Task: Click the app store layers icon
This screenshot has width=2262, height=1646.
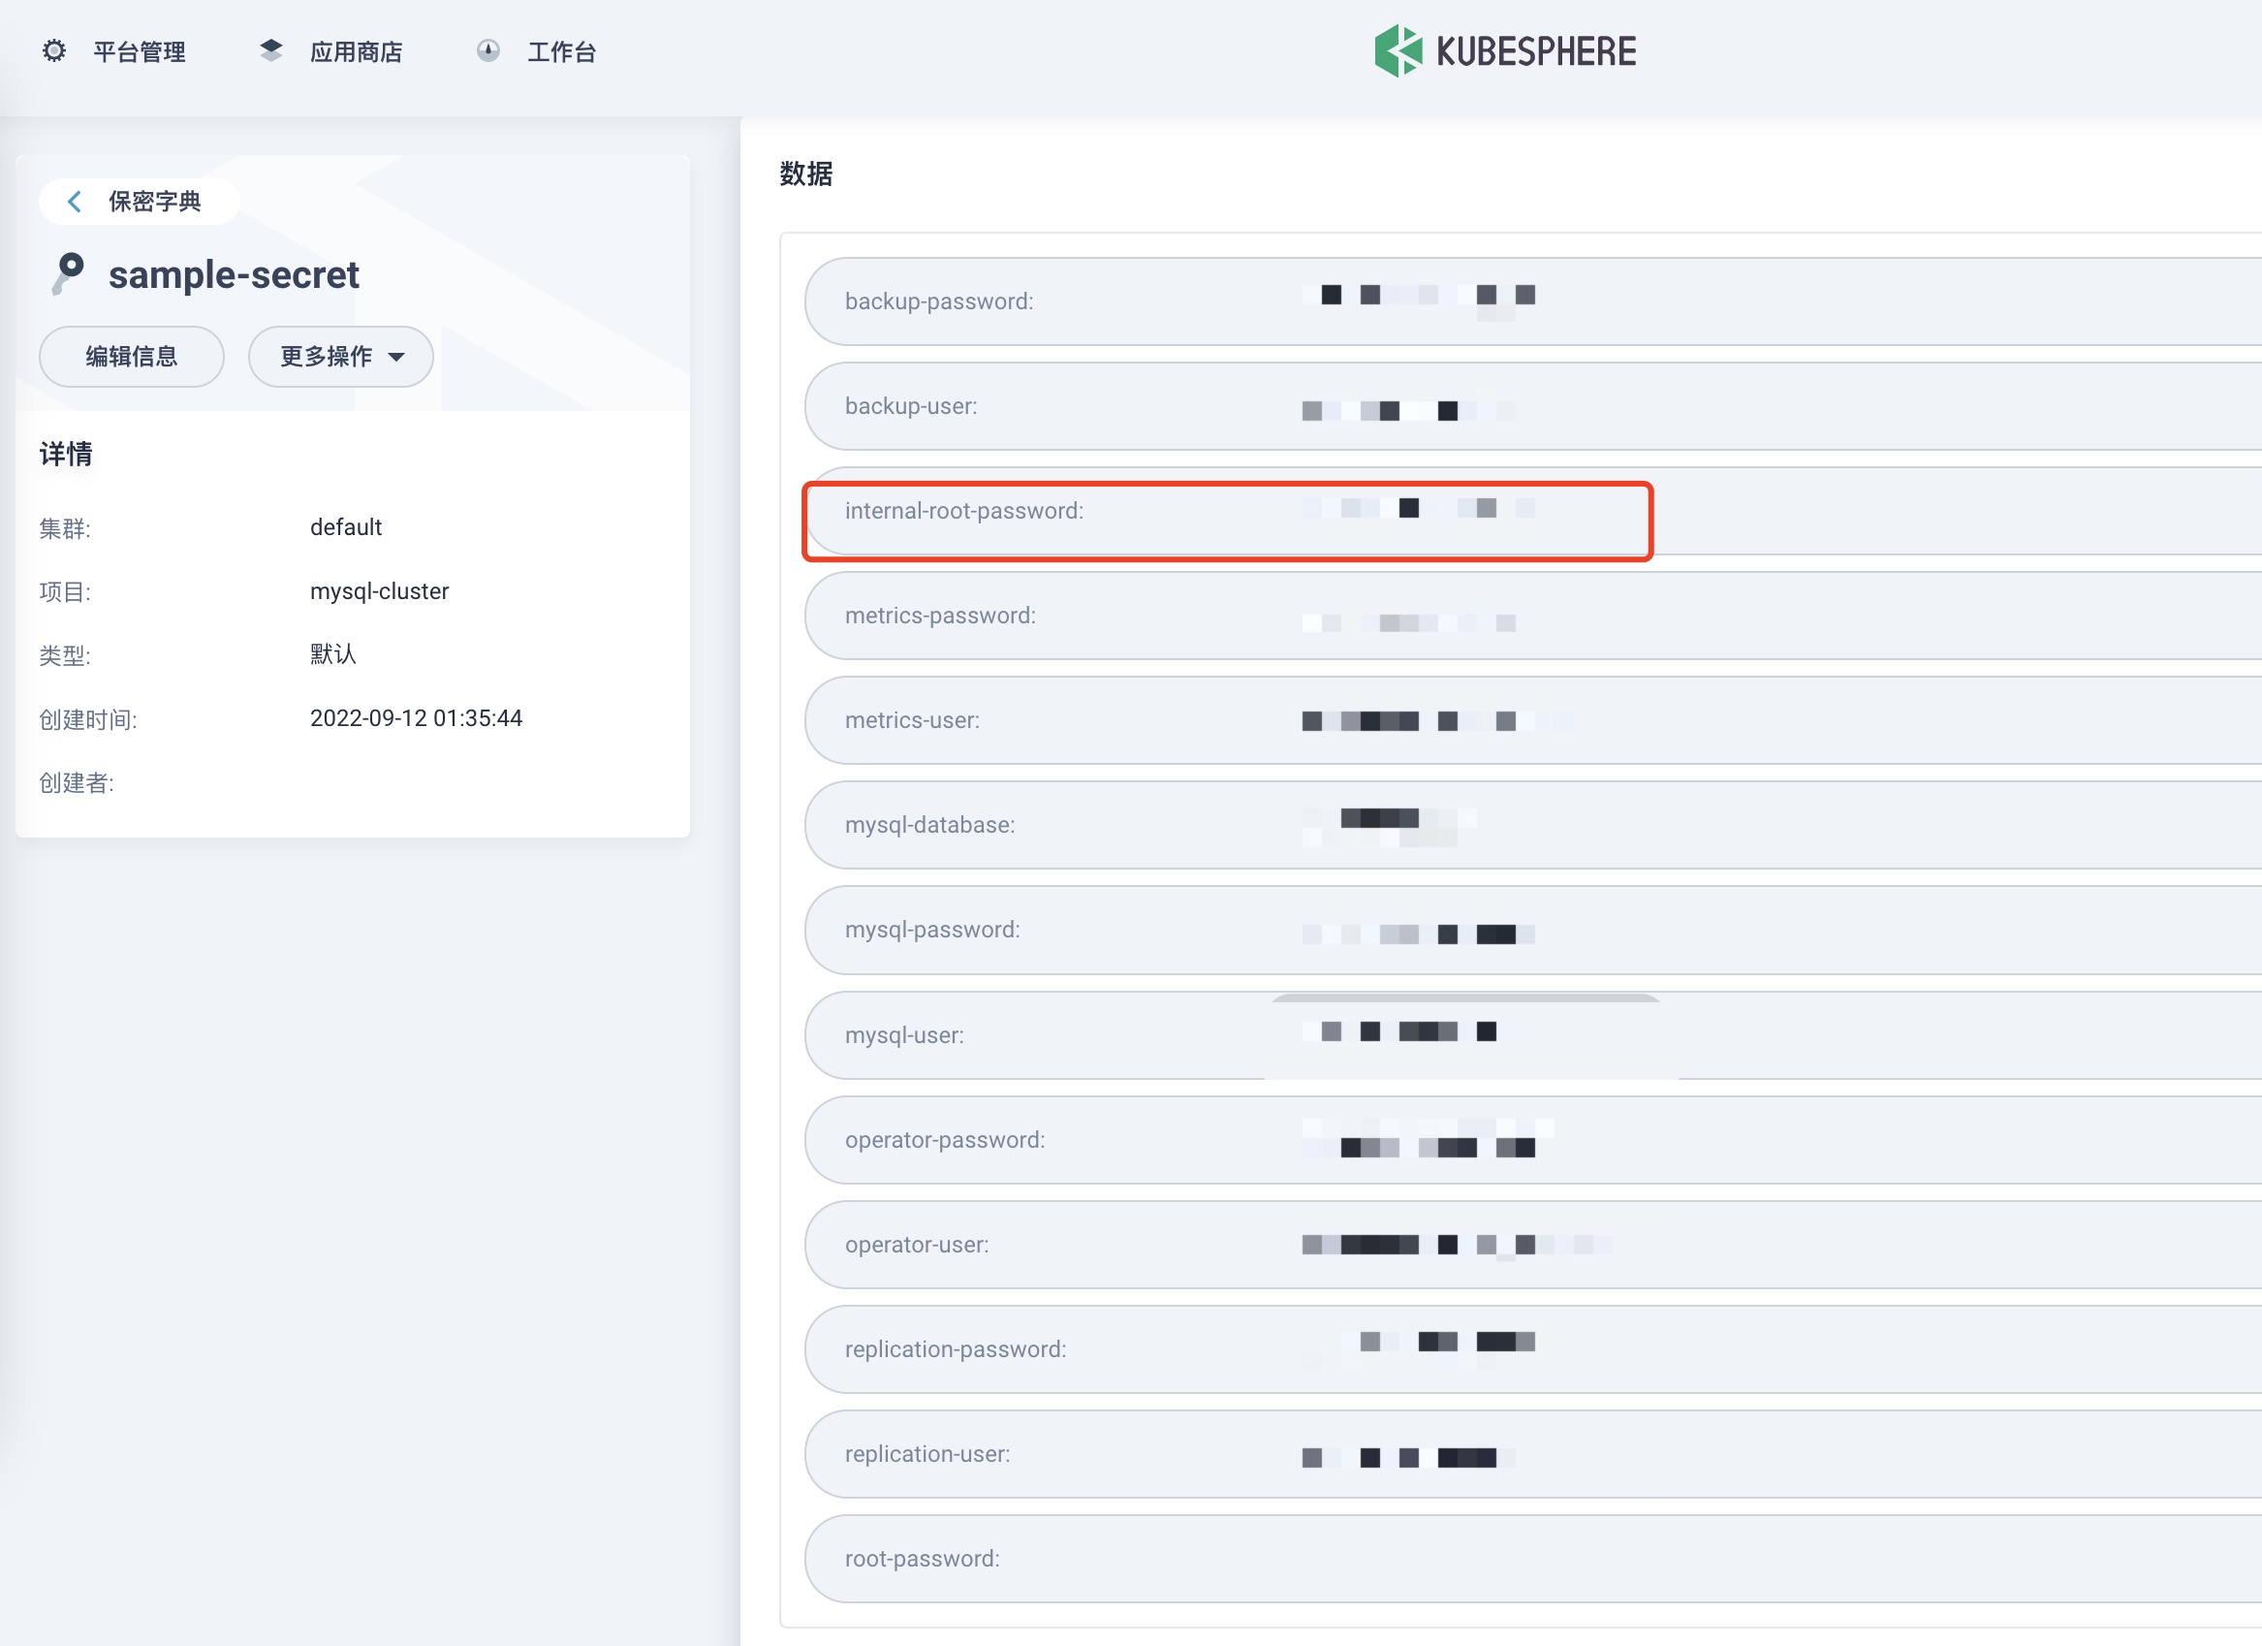Action: coord(270,50)
